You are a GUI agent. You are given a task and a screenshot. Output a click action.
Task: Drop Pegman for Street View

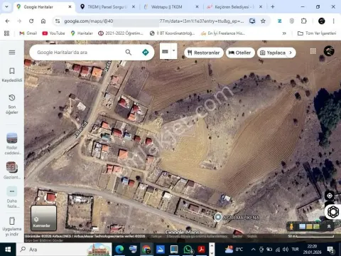coord(291,227)
